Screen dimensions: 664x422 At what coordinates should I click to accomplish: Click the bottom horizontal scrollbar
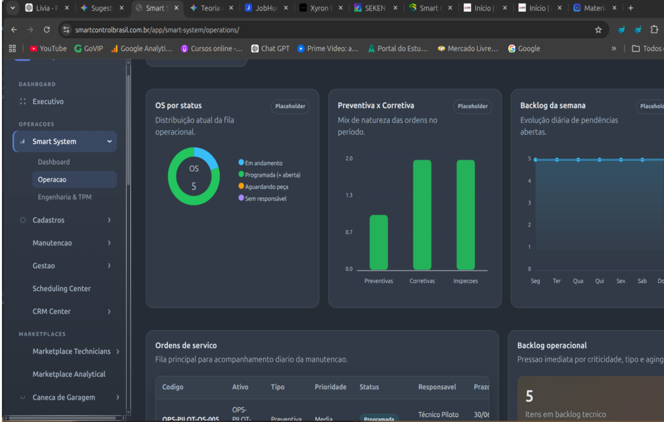(x=63, y=418)
